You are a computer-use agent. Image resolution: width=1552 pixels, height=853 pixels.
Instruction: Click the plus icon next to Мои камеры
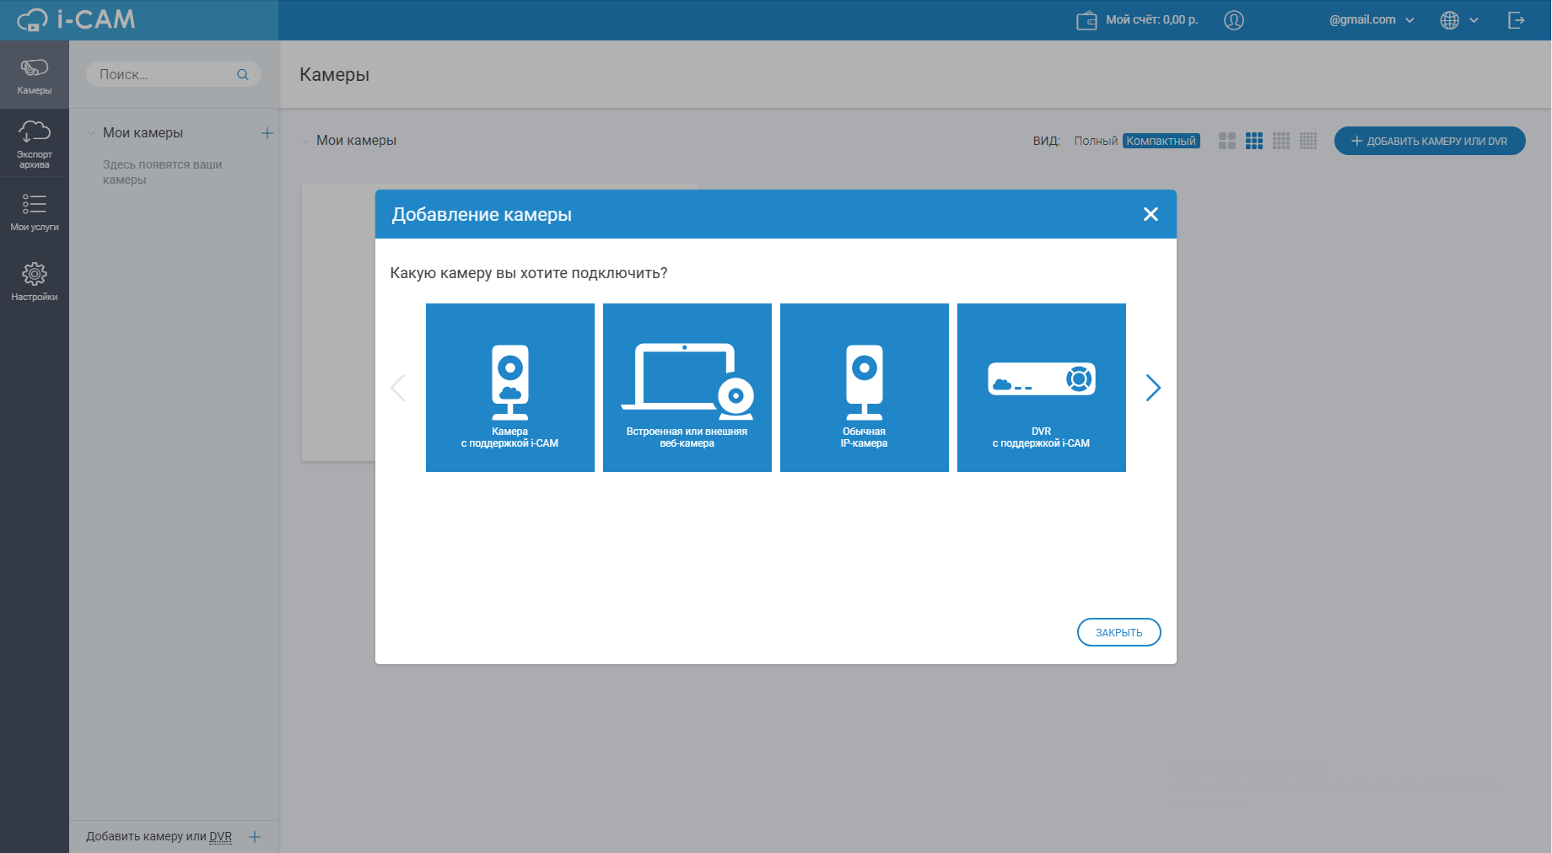[267, 133]
